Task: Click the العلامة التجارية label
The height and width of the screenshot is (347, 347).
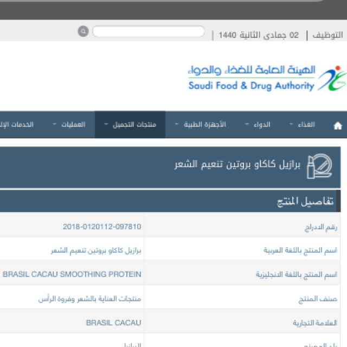Action: coord(315,323)
